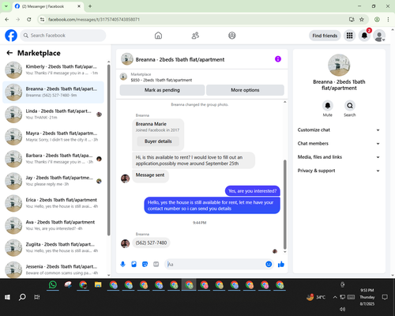
Task: Click the Search Facebook field
Action: (63, 36)
